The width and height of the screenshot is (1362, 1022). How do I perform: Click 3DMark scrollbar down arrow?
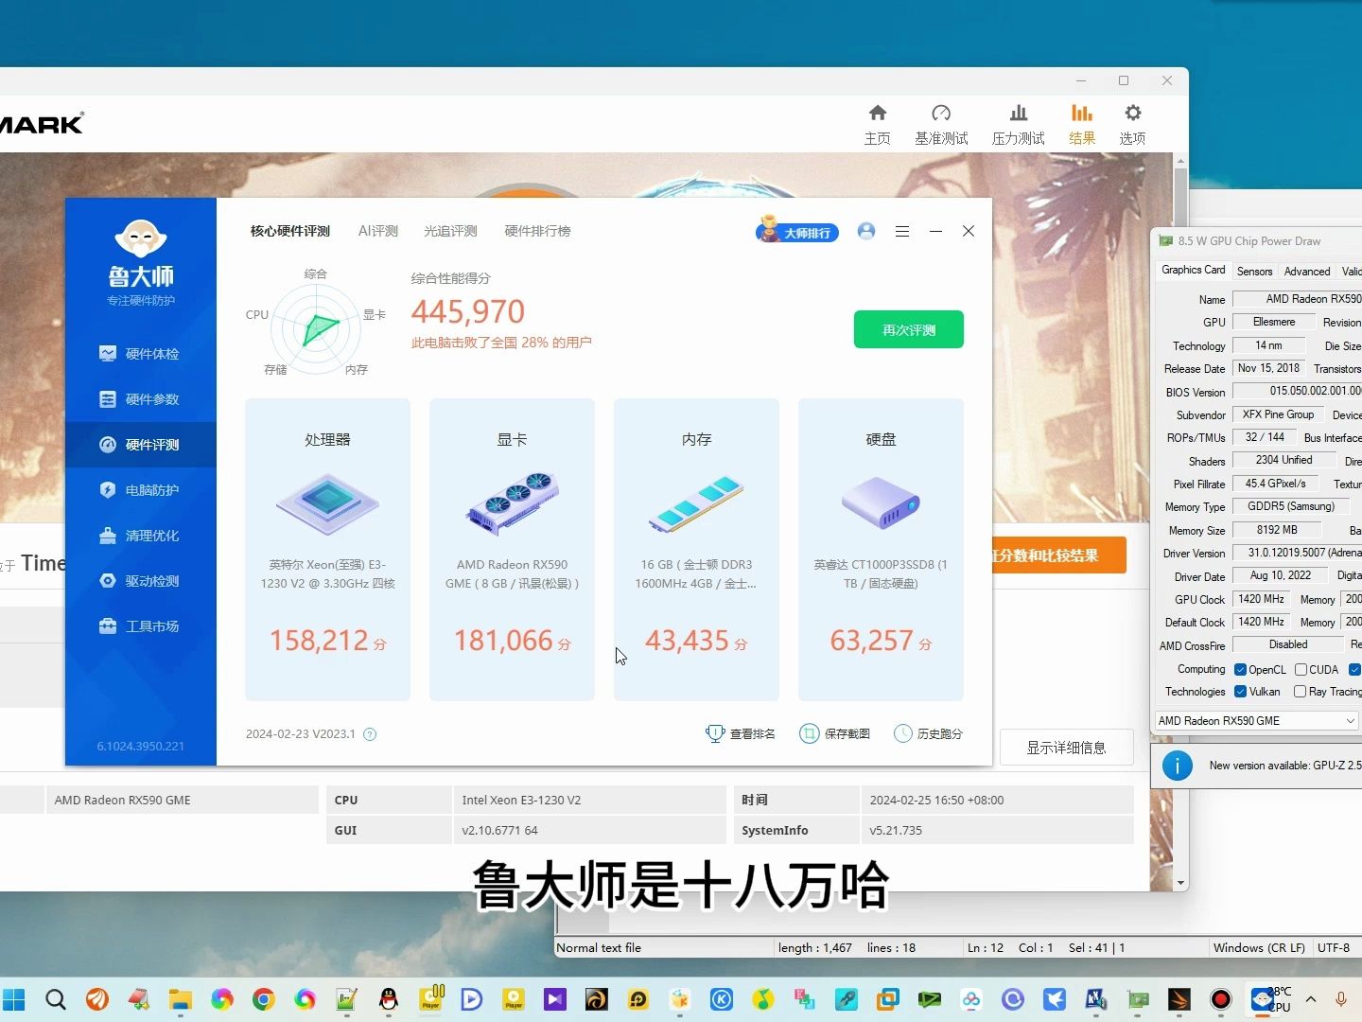[1180, 883]
